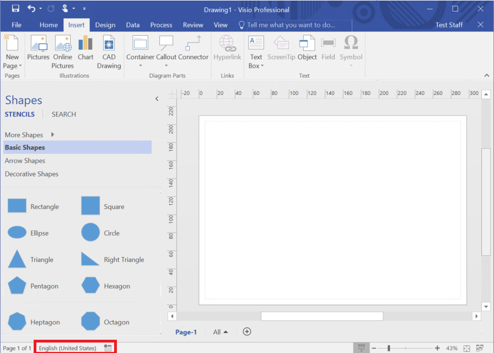Switch windows icon in status bar
The height and width of the screenshot is (353, 494).
tap(480, 348)
